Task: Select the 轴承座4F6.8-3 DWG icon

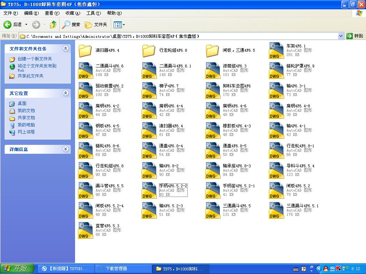Action: (213, 171)
